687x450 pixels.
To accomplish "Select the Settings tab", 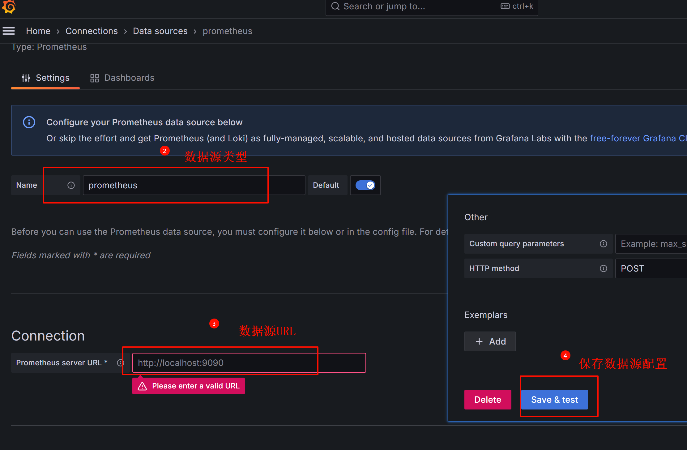I will (46, 78).
